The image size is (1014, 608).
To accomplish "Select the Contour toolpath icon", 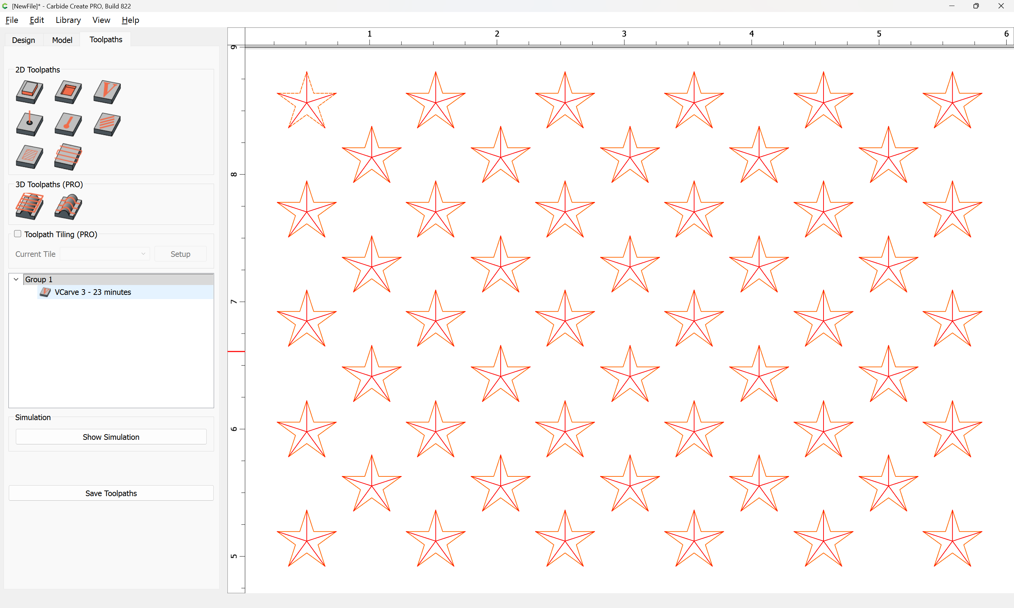I will pyautogui.click(x=30, y=91).
